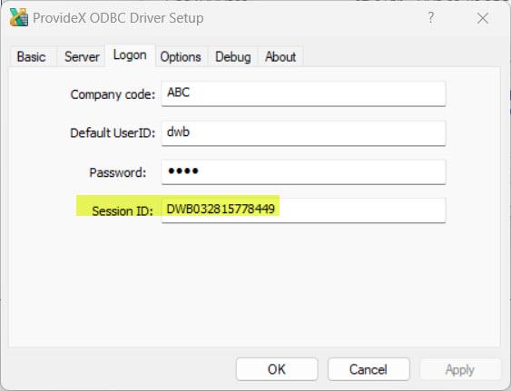Image resolution: width=511 pixels, height=391 pixels.
Task: Click the ProvideX app icon in title bar
Action: pos(18,17)
